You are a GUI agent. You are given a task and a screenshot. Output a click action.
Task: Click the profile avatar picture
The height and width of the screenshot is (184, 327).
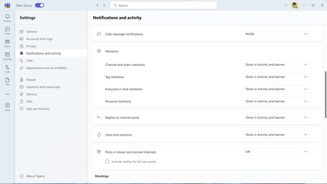tap(294, 5)
